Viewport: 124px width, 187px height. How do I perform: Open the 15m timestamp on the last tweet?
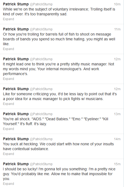pos(117,164)
